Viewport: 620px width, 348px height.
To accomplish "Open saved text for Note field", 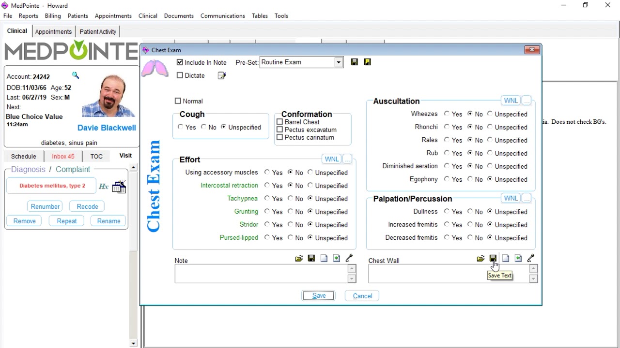I will pyautogui.click(x=299, y=259).
